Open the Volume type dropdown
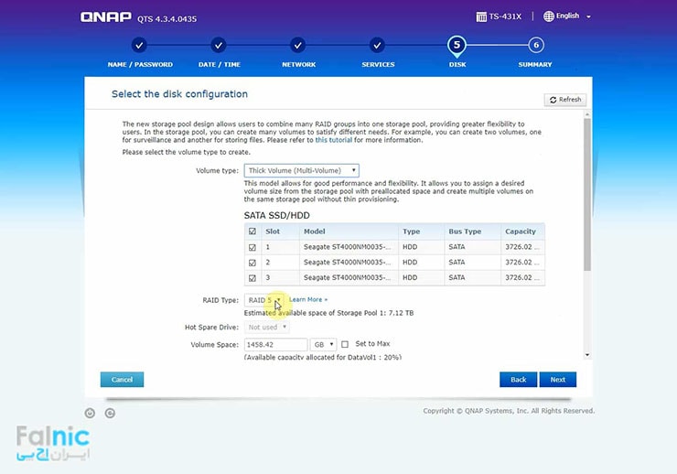 pos(301,170)
